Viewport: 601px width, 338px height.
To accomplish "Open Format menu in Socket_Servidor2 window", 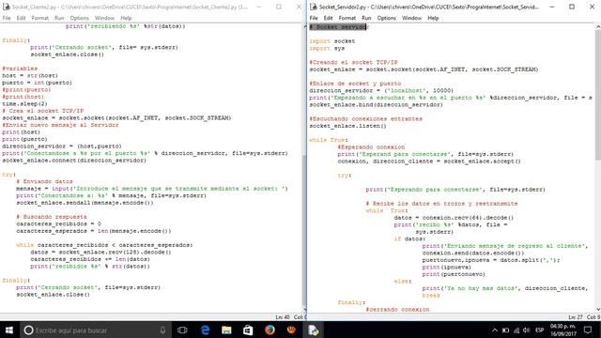I will [347, 18].
